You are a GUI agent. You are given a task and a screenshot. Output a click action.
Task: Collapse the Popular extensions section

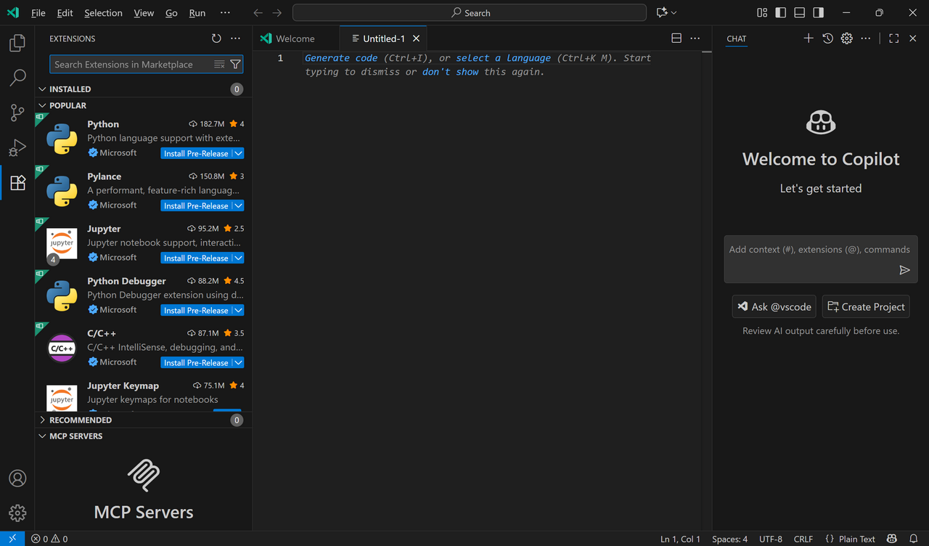[42, 105]
